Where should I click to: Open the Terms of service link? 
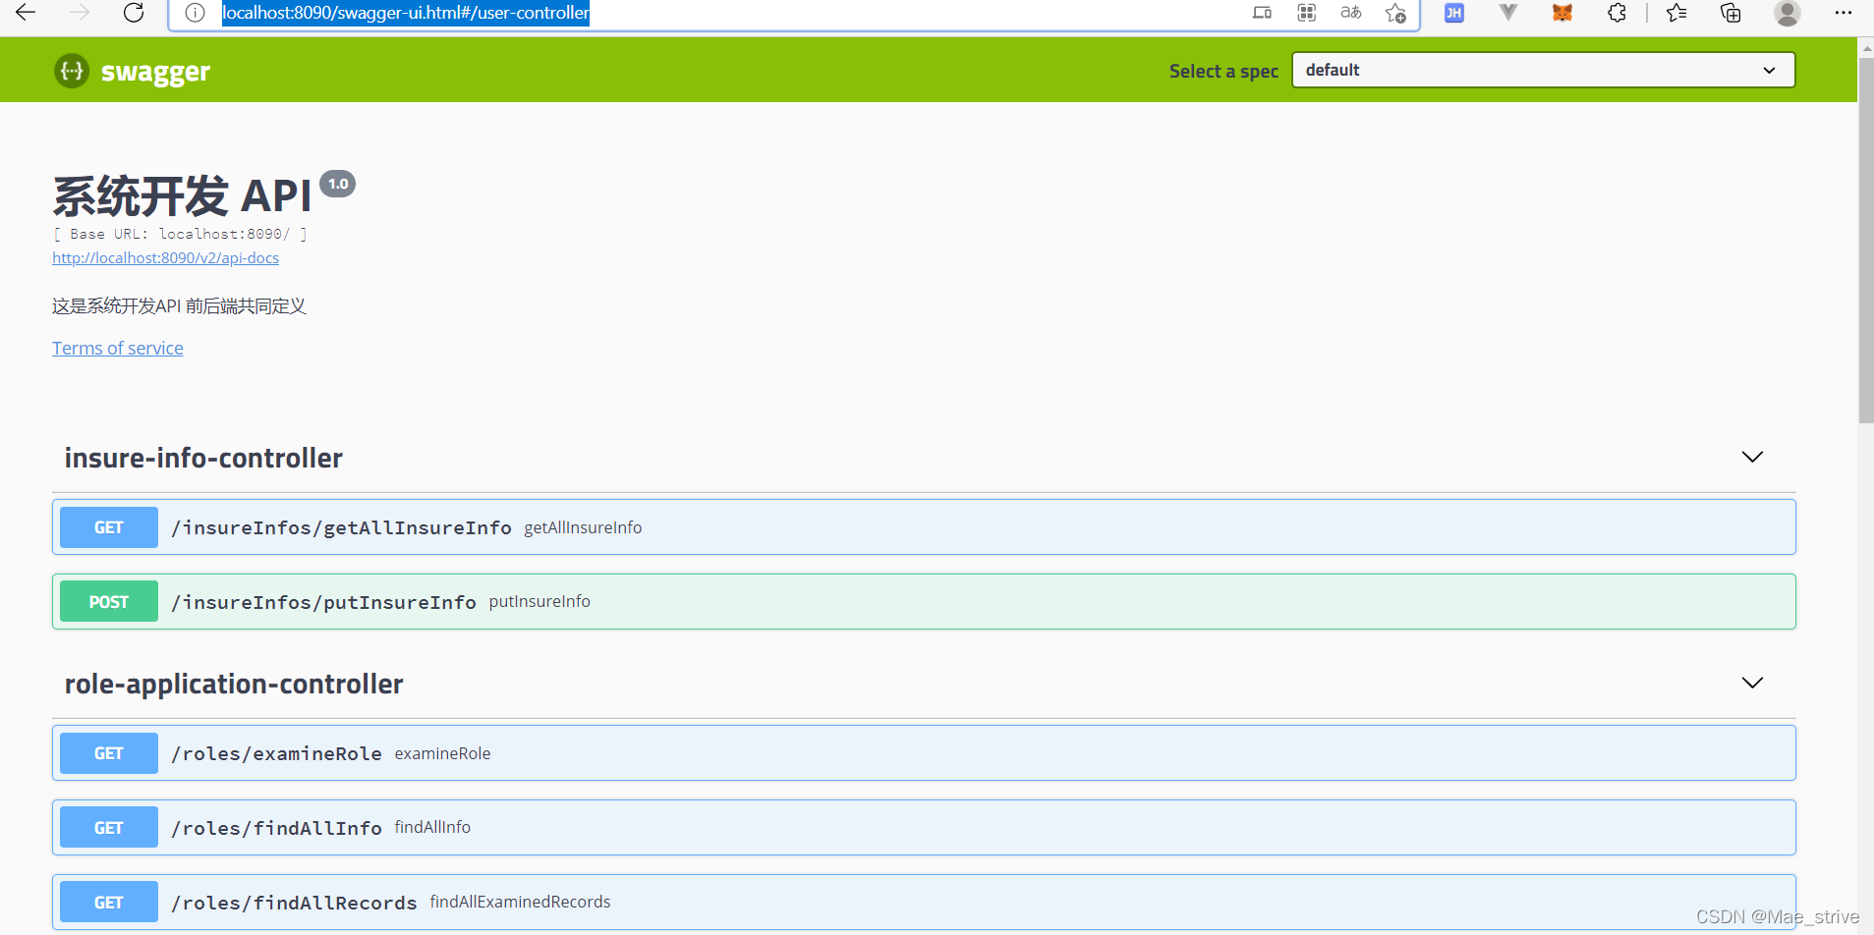(118, 349)
